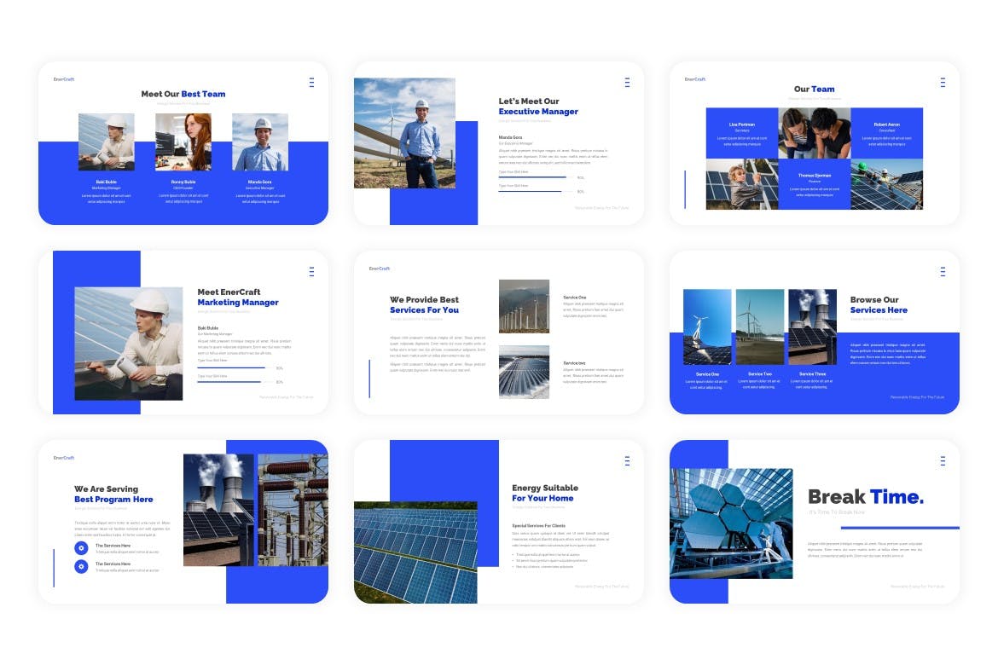Click the upper gear icon on Best Program slide
This screenshot has width=998, height=665.
tap(81, 548)
